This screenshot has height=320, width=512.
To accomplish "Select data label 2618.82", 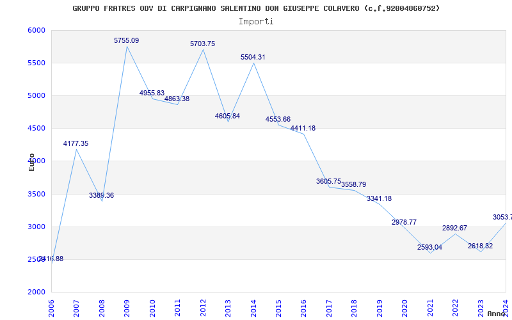I will tap(481, 246).
